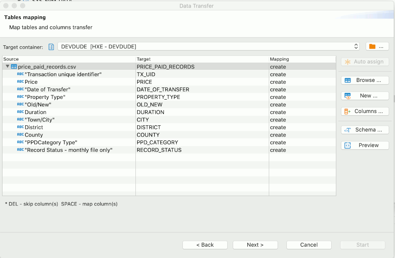Click the OLD_NEW target cell
This screenshot has width=395, height=258.
click(202, 105)
